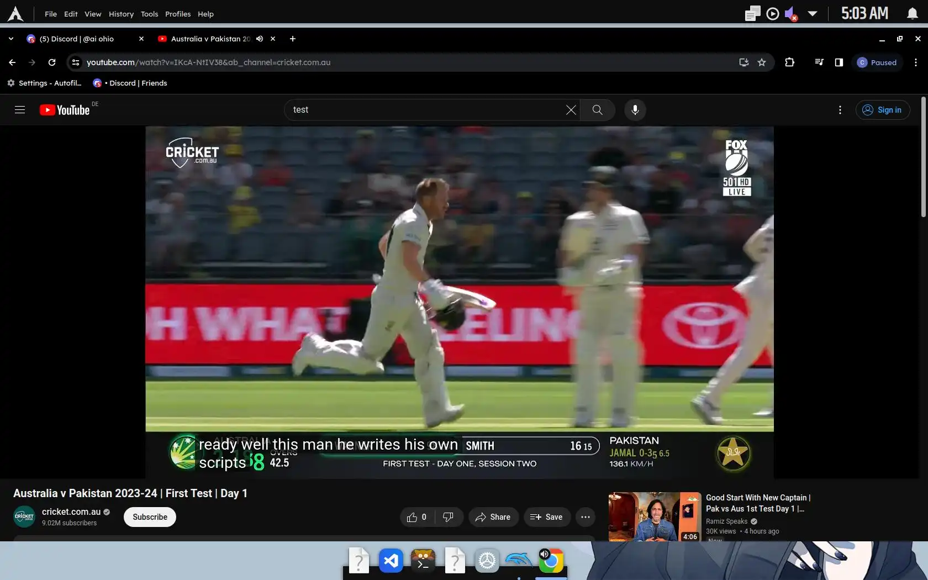
Task: Reload the current page
Action: click(52, 62)
